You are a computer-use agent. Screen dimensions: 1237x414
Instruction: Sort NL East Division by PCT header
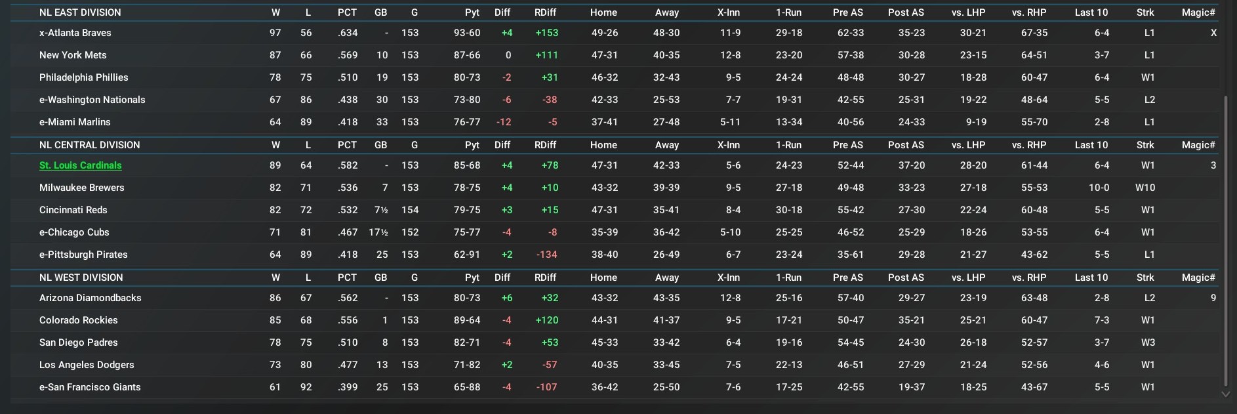[x=347, y=12]
